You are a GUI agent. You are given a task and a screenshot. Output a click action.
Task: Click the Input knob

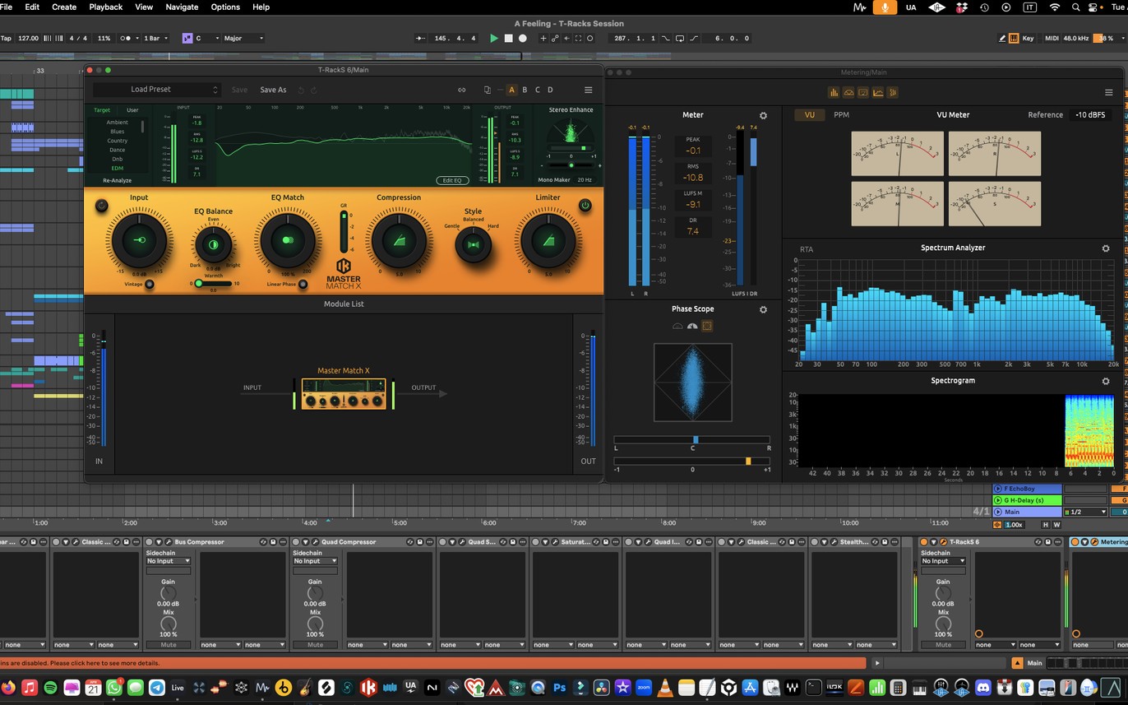tap(139, 240)
